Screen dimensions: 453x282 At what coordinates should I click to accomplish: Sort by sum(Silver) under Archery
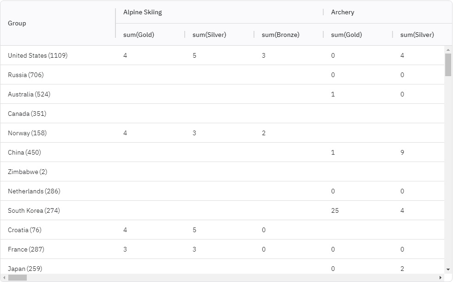423,35
